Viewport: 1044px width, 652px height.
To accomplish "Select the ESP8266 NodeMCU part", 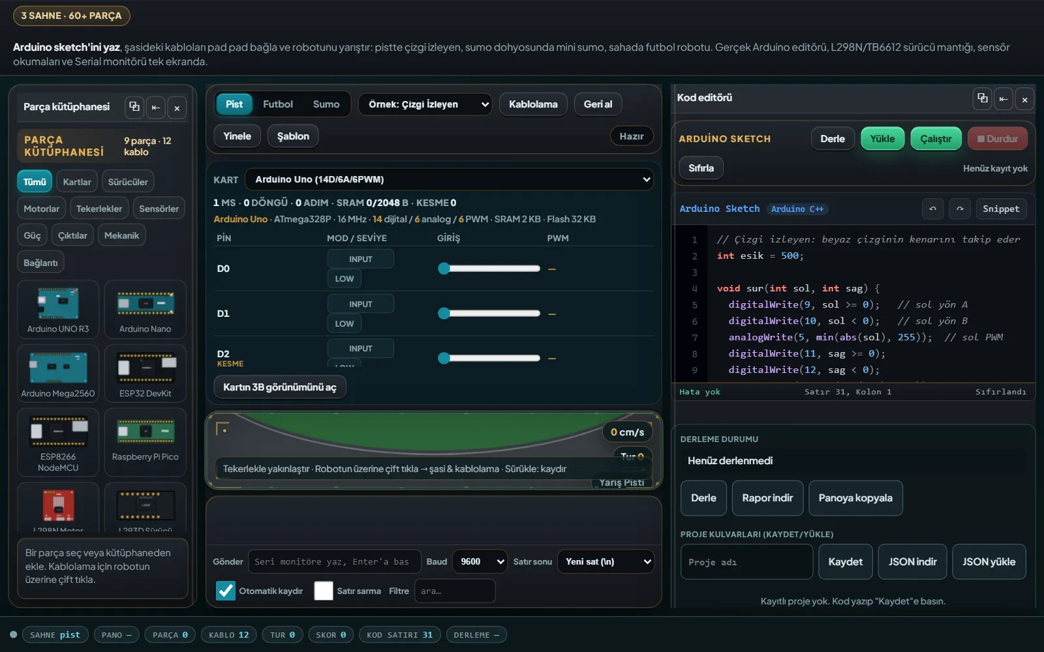I will (58, 442).
